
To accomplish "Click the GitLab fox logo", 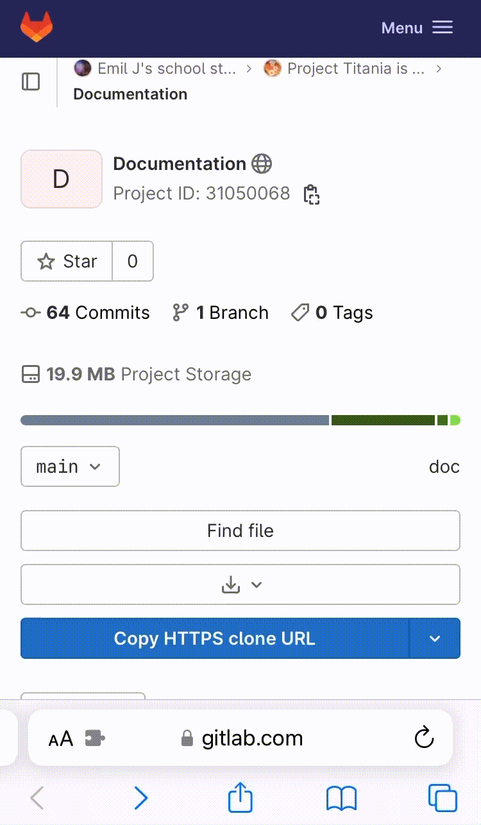I will (x=37, y=28).
